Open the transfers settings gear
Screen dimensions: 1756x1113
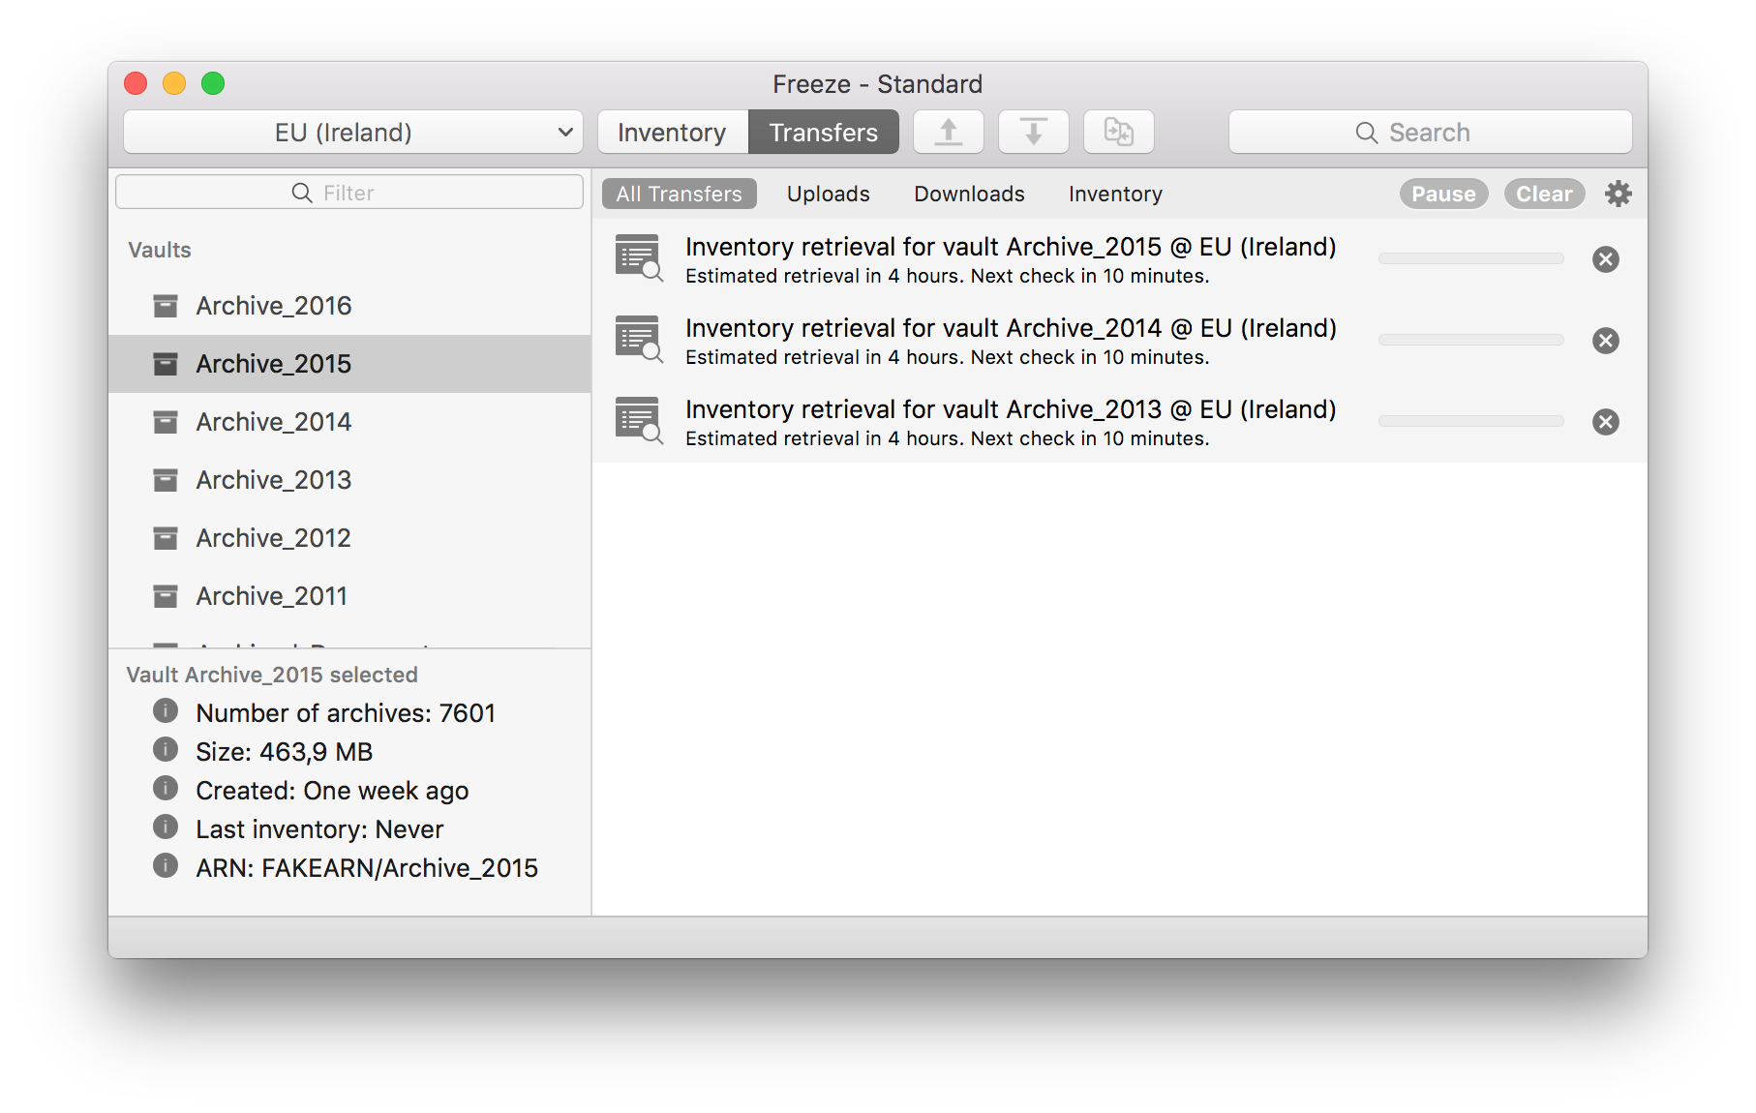pos(1618,194)
